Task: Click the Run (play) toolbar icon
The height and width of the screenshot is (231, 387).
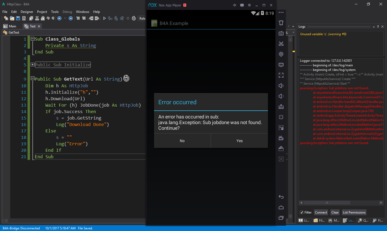Action: pyautogui.click(x=105, y=18)
